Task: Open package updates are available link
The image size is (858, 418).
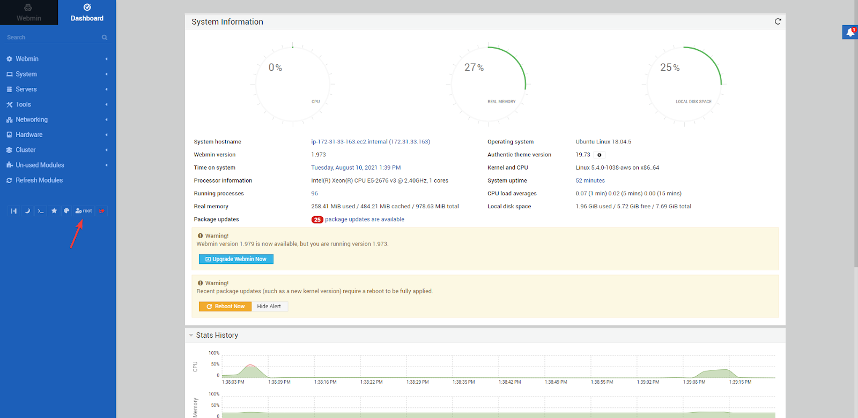Action: (365, 219)
